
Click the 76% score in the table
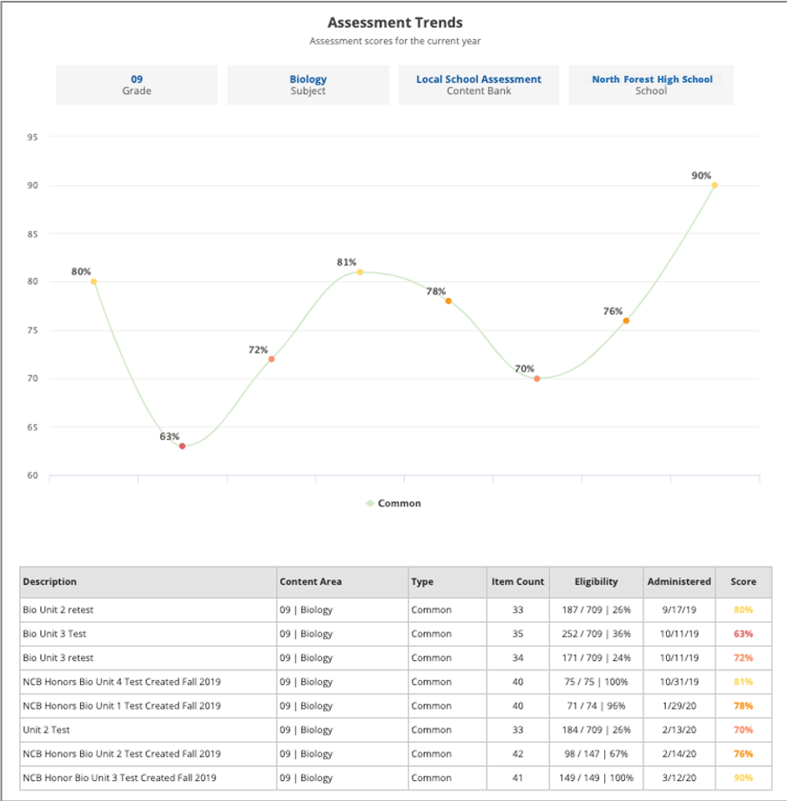[x=743, y=753]
